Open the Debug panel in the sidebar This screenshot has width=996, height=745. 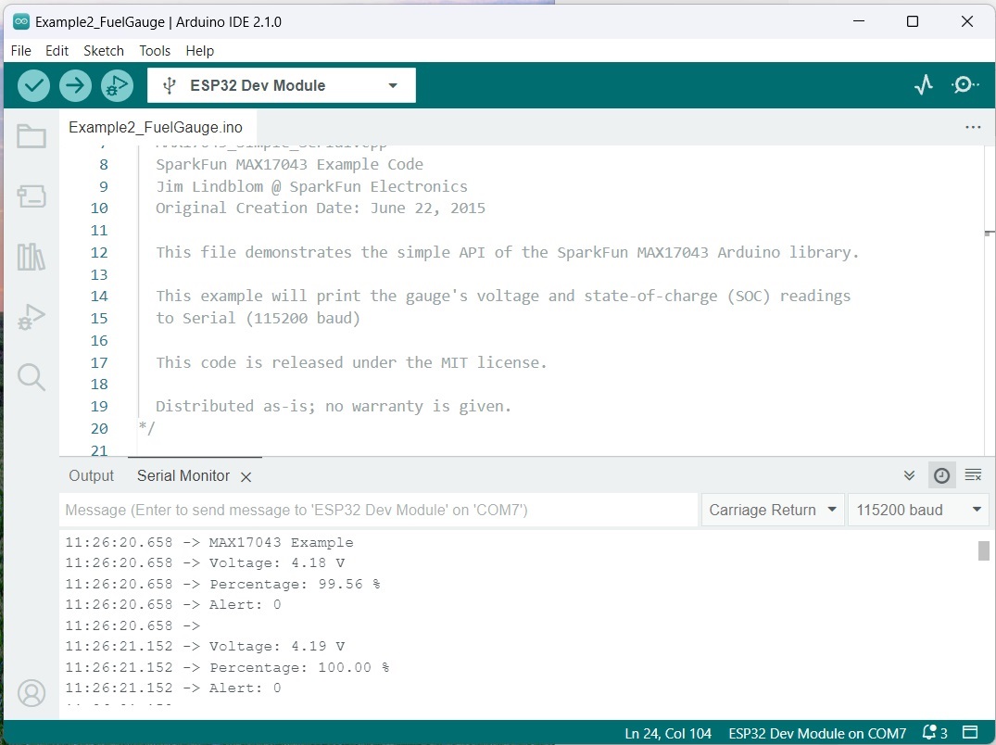(x=32, y=317)
